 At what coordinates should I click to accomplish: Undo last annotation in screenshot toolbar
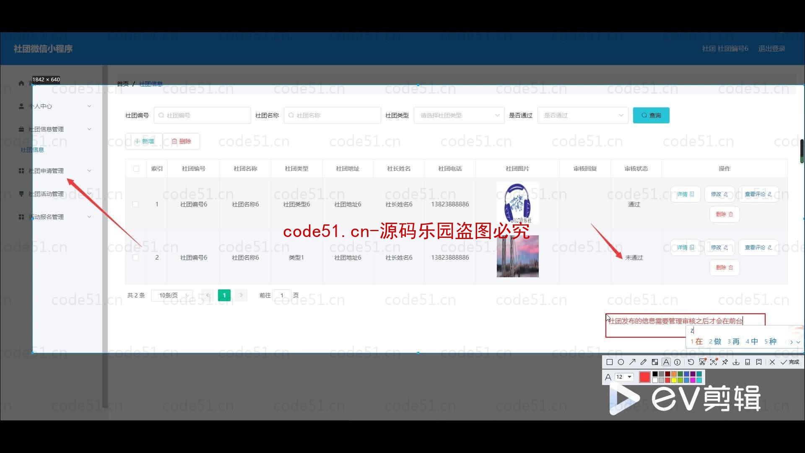point(691,362)
